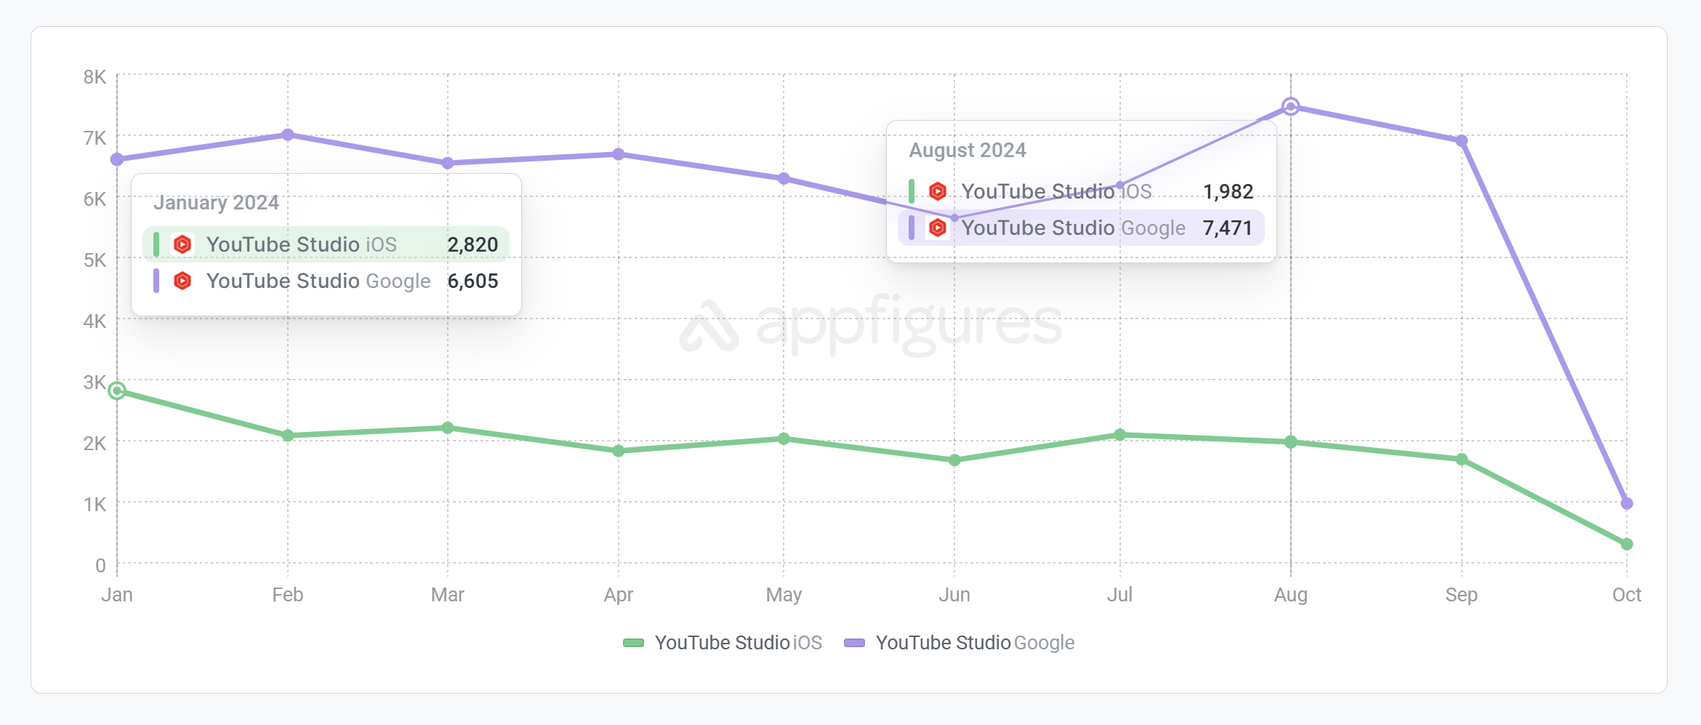The height and width of the screenshot is (725, 1701).
Task: Click the Apr x-axis label
Action: [x=619, y=595]
